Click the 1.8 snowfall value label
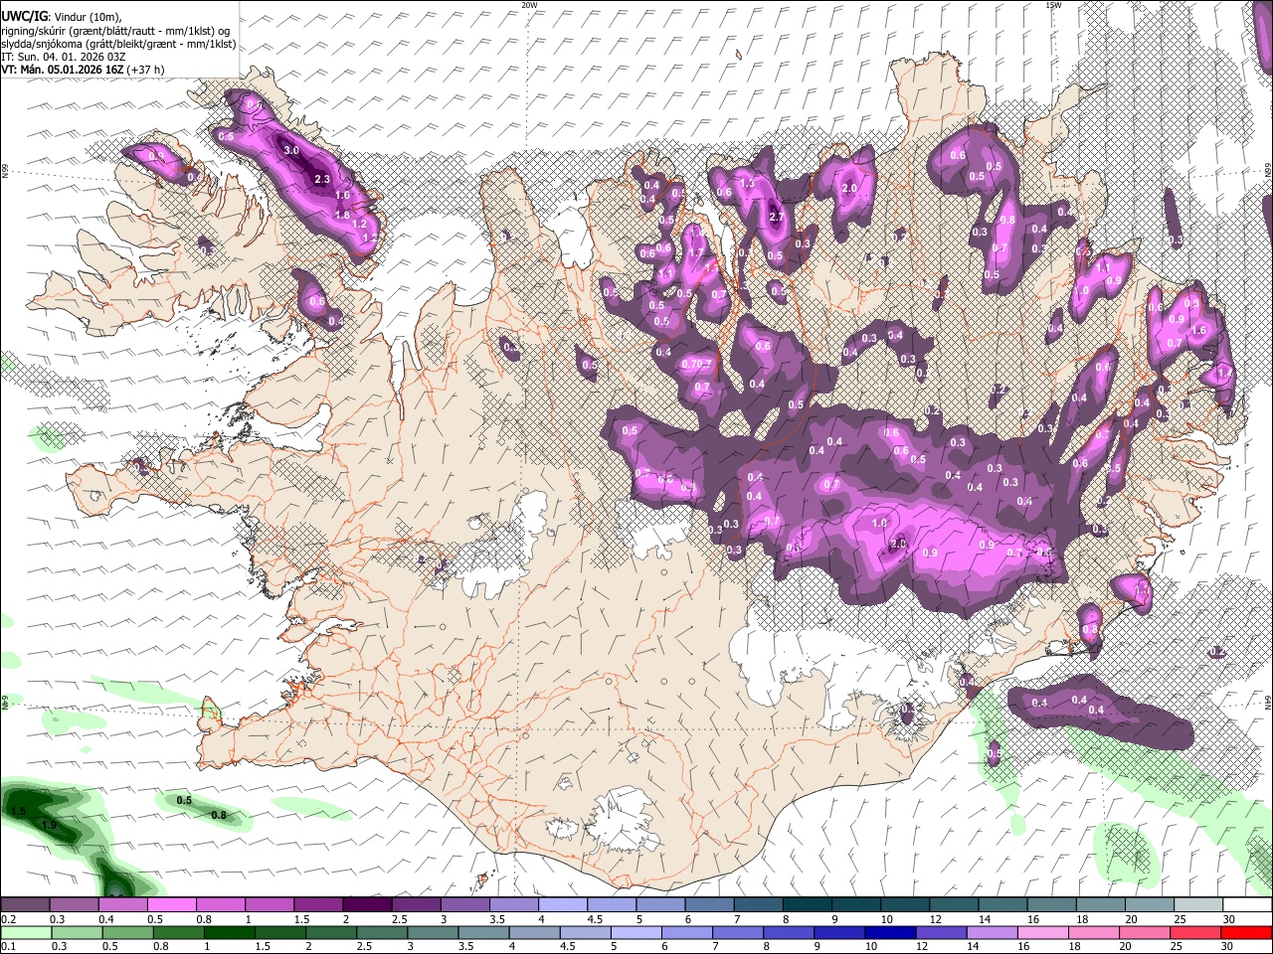The height and width of the screenshot is (954, 1273). click(x=342, y=215)
